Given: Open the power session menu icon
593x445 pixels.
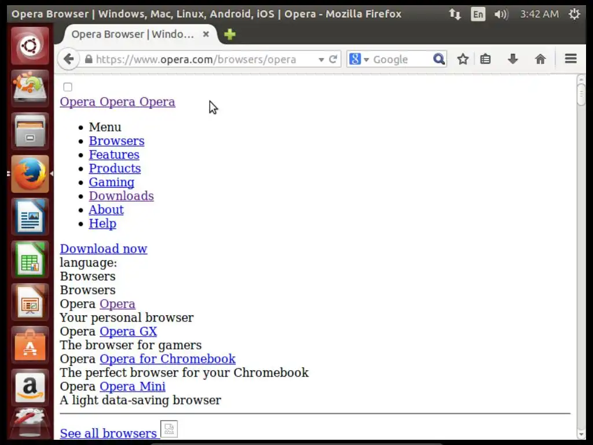Looking at the screenshot, I should [574, 14].
